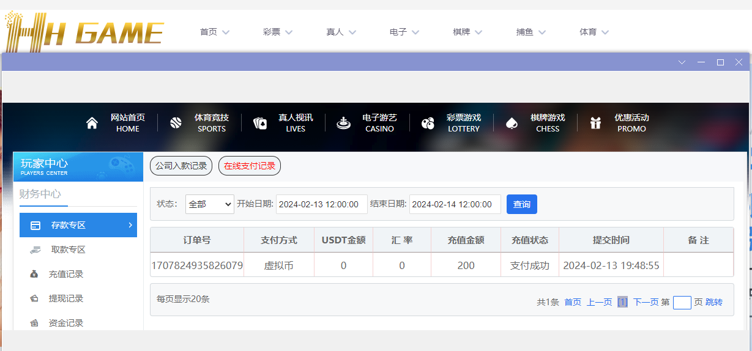Go to 下一页 in pagination
This screenshot has height=351, width=752.
click(x=646, y=302)
